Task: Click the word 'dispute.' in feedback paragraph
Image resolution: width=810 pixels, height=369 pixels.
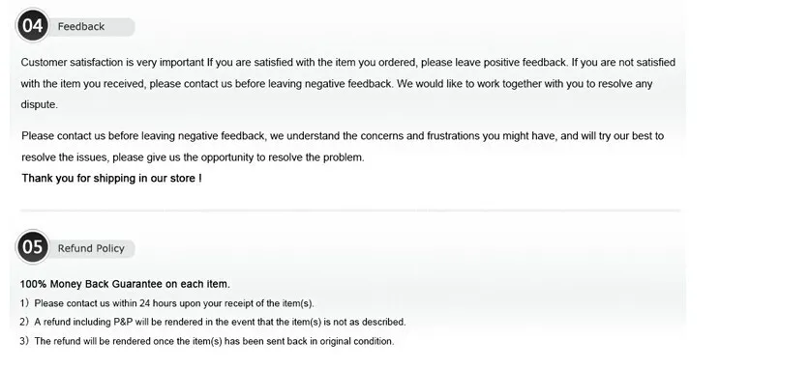Action: [x=40, y=104]
